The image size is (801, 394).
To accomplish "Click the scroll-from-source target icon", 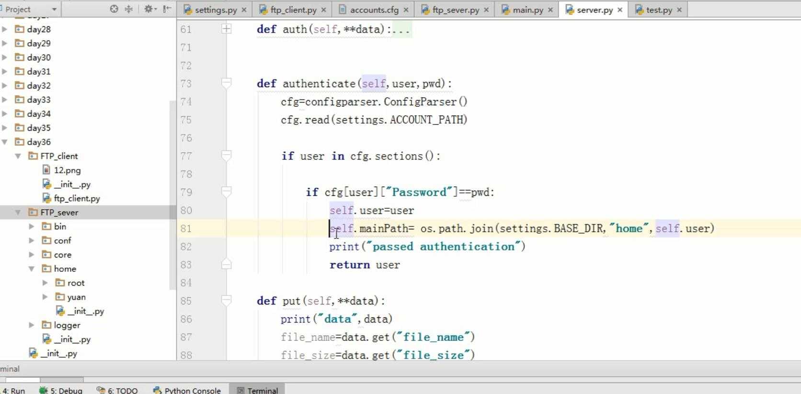I will tap(114, 9).
